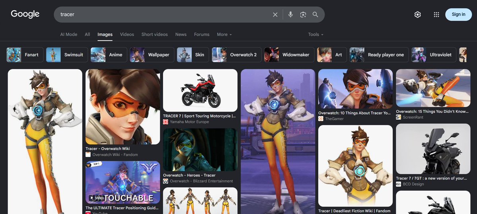This screenshot has width=477, height=214.
Task: Open quick settings gear icon
Action: (x=418, y=15)
